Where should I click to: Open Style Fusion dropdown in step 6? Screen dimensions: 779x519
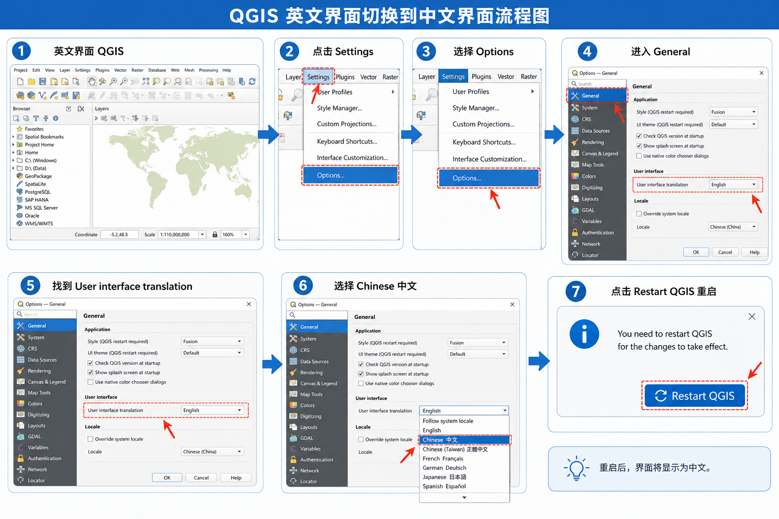point(478,343)
